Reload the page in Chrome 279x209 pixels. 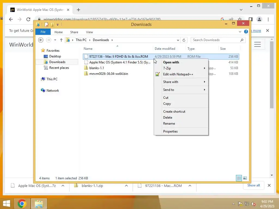tap(28, 19)
